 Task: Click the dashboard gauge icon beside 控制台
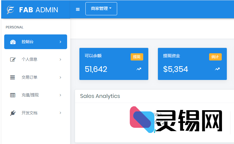(13, 42)
